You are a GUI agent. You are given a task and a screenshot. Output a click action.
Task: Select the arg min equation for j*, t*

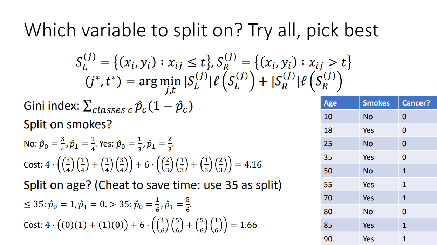click(211, 83)
